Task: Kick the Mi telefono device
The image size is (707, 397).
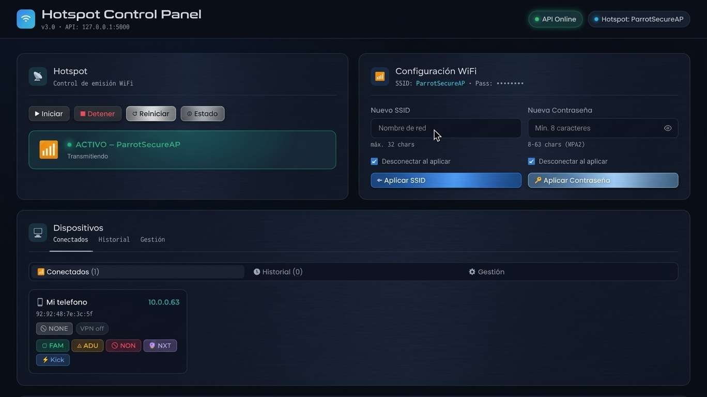Action: click(53, 360)
